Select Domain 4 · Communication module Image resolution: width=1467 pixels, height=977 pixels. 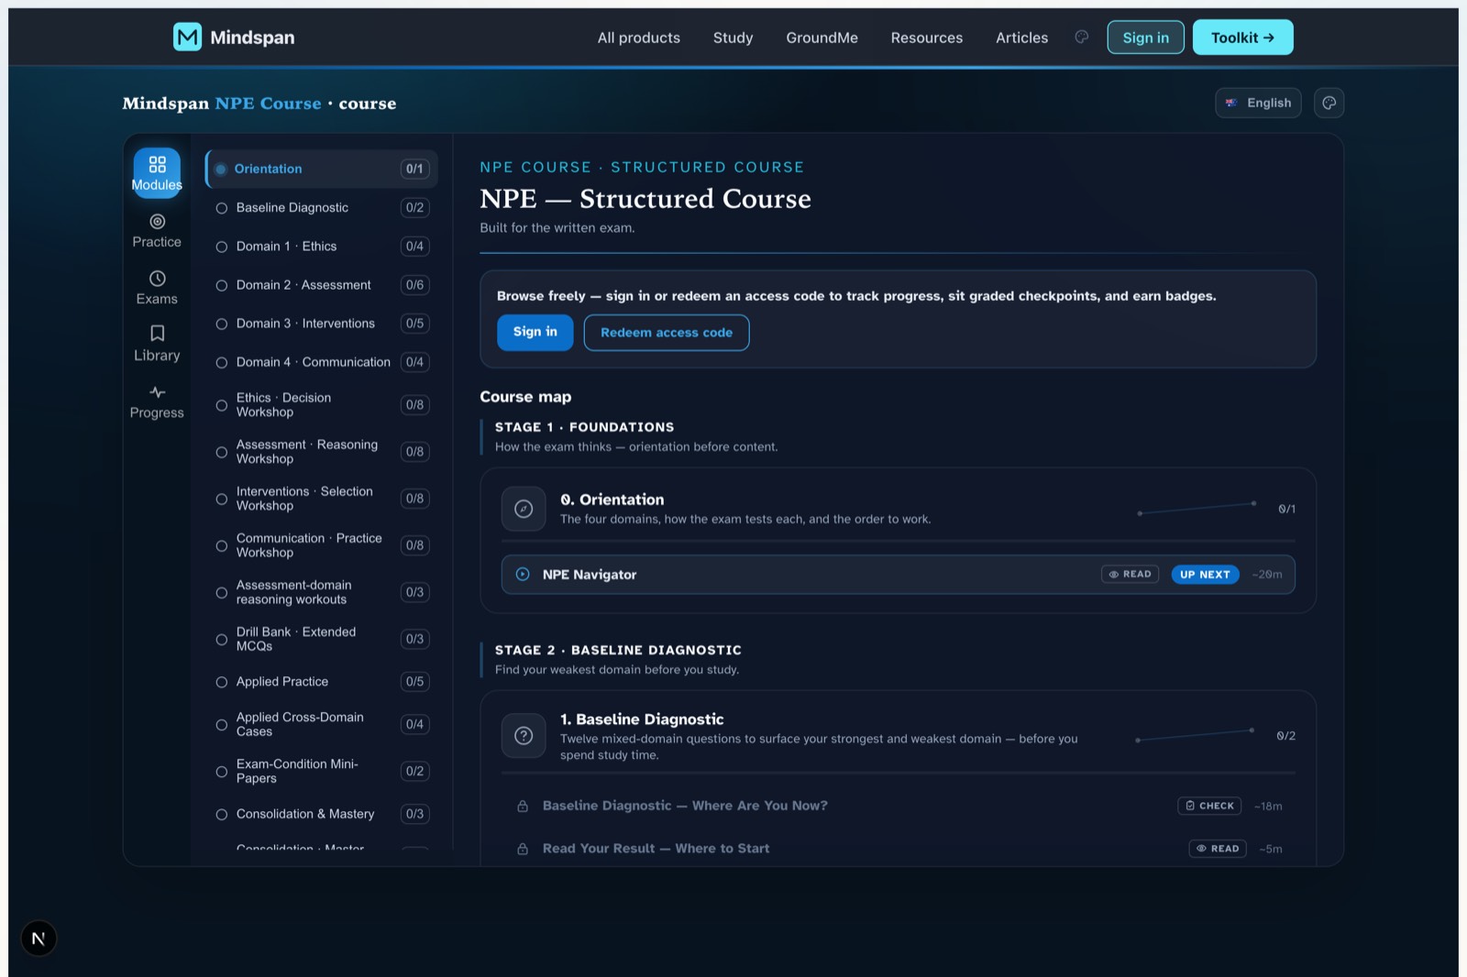[x=321, y=362]
